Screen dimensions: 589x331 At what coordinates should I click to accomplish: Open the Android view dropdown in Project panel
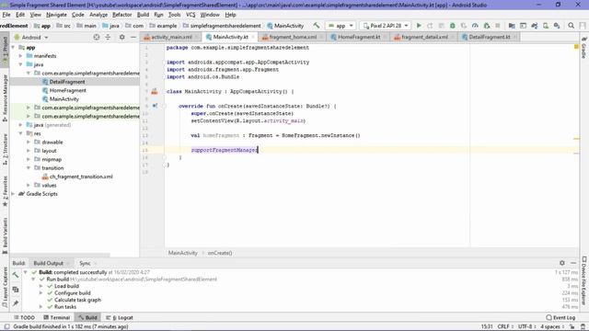(31, 37)
